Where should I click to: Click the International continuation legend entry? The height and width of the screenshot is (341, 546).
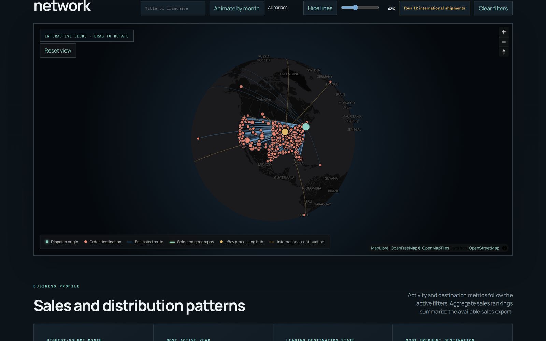tap(297, 242)
